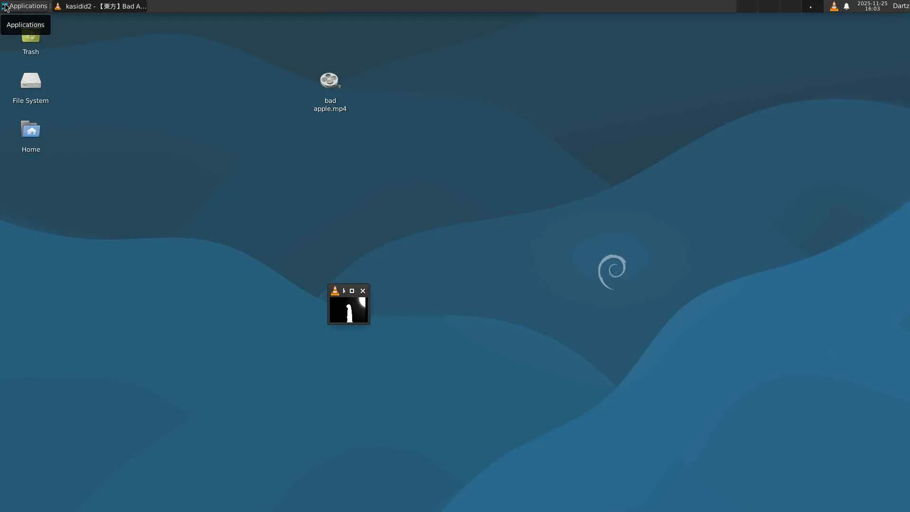
Task: Close the small VLC player window
Action: pos(363,291)
